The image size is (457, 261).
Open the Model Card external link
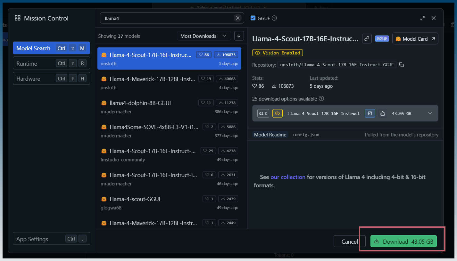tap(415, 39)
